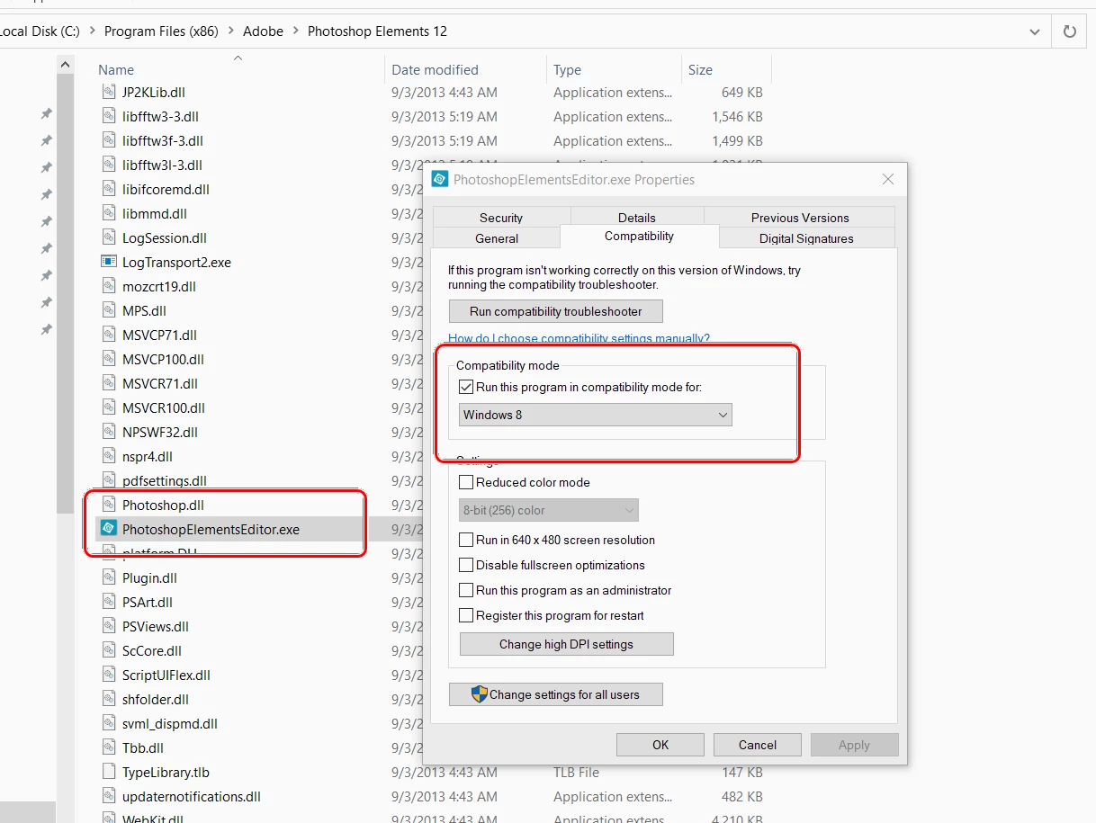Click the svml_dispmd.dll file icon
This screenshot has width=1096, height=823.
click(x=109, y=723)
